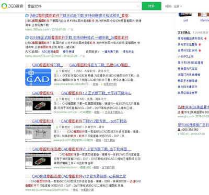Open 快照 for the www.pc6.com result
The height and width of the screenshot is (195, 209).
coord(98,140)
